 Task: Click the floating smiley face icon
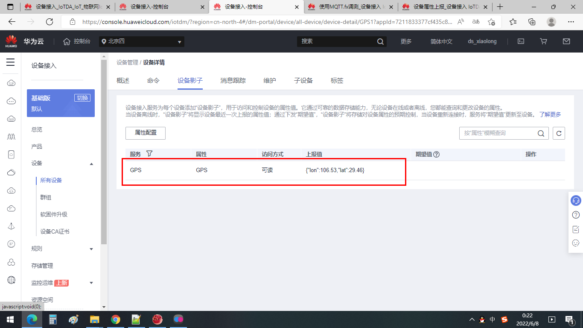(x=576, y=243)
